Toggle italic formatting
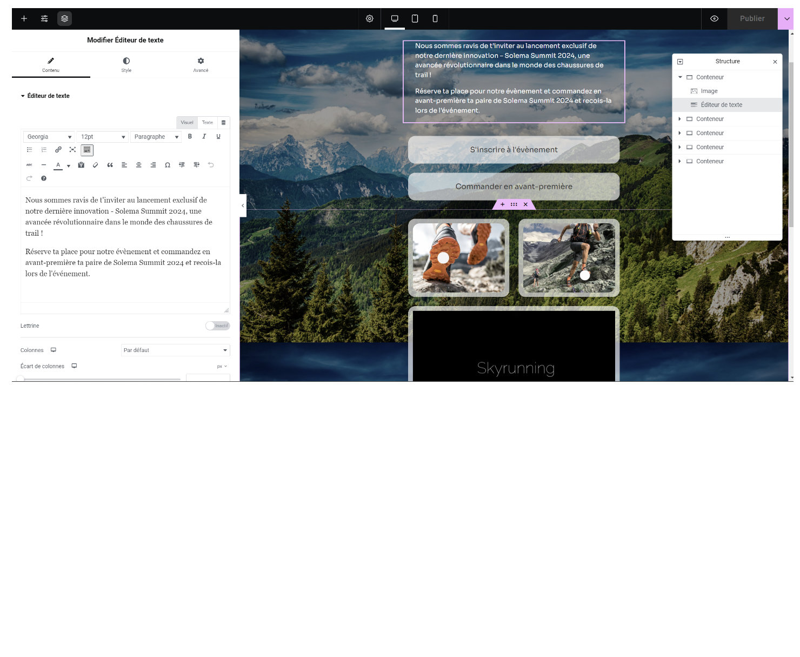800x657 pixels. 204,136
